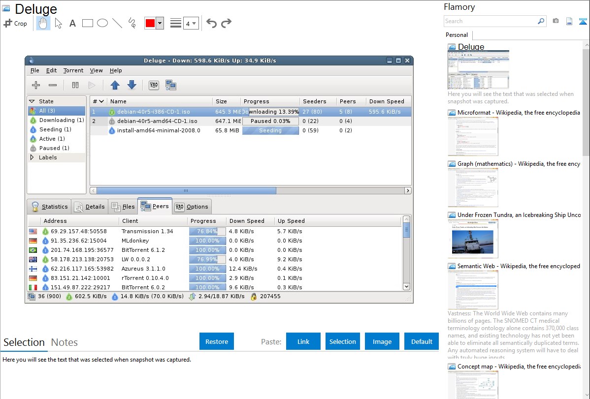Select the Downloading (1) filter
590x399 pixels.
[x=57, y=120]
